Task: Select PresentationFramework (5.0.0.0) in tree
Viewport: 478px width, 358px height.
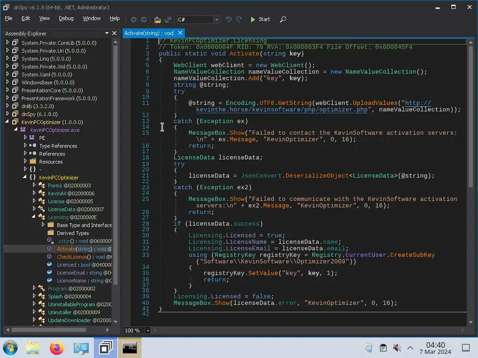Action: [x=59, y=98]
